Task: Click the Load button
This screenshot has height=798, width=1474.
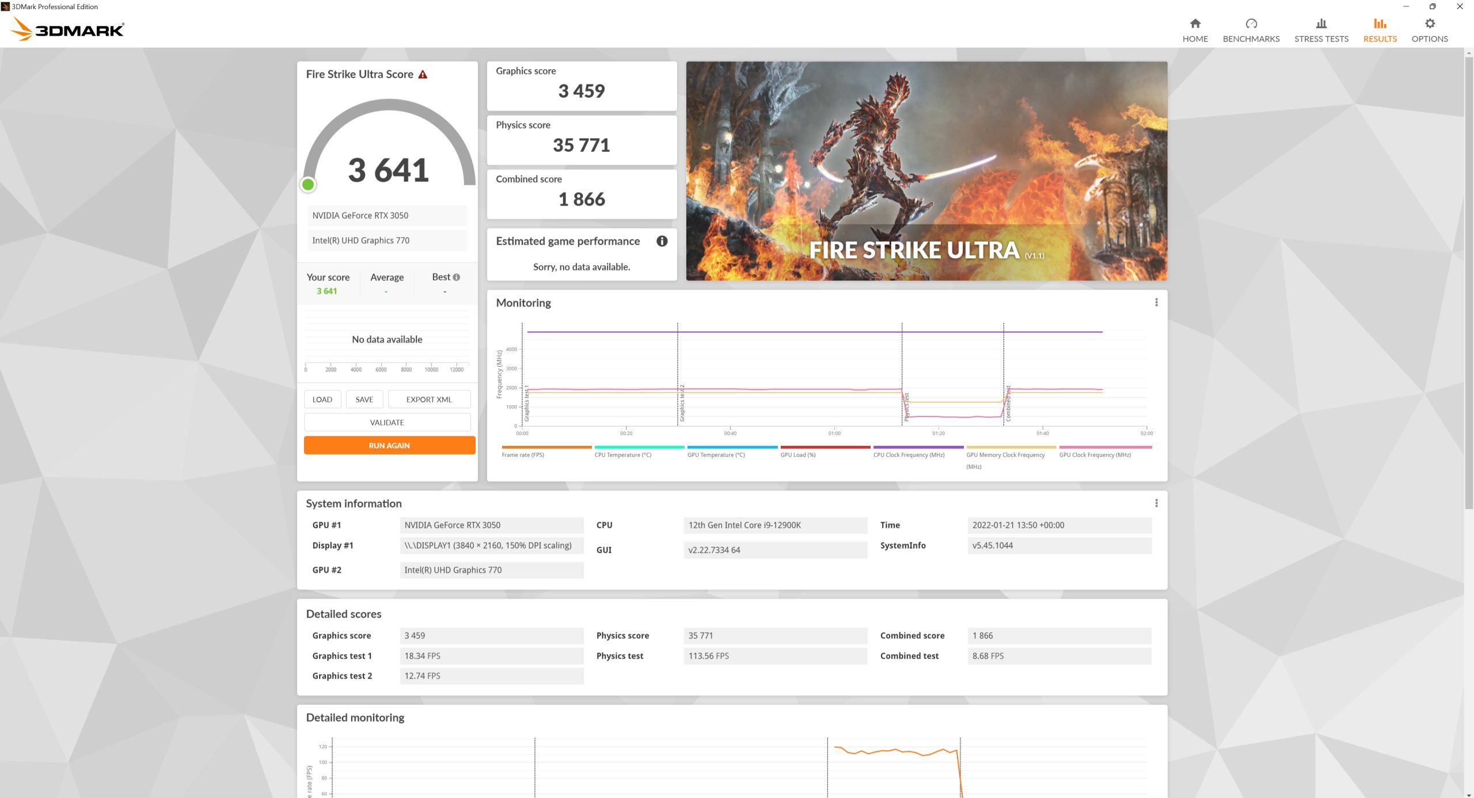Action: pos(322,399)
